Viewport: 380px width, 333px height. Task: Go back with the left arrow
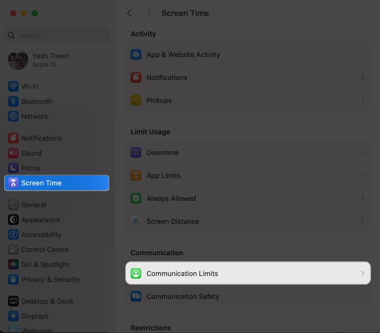tap(130, 13)
